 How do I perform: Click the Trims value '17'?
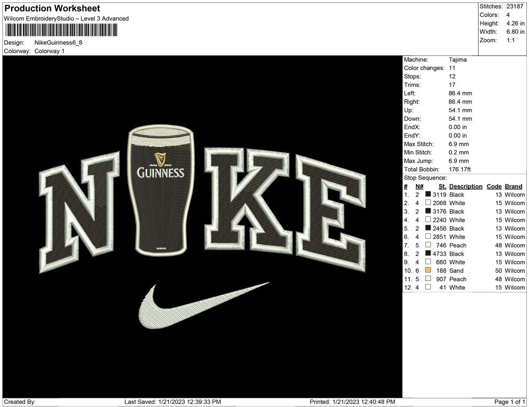coord(452,84)
